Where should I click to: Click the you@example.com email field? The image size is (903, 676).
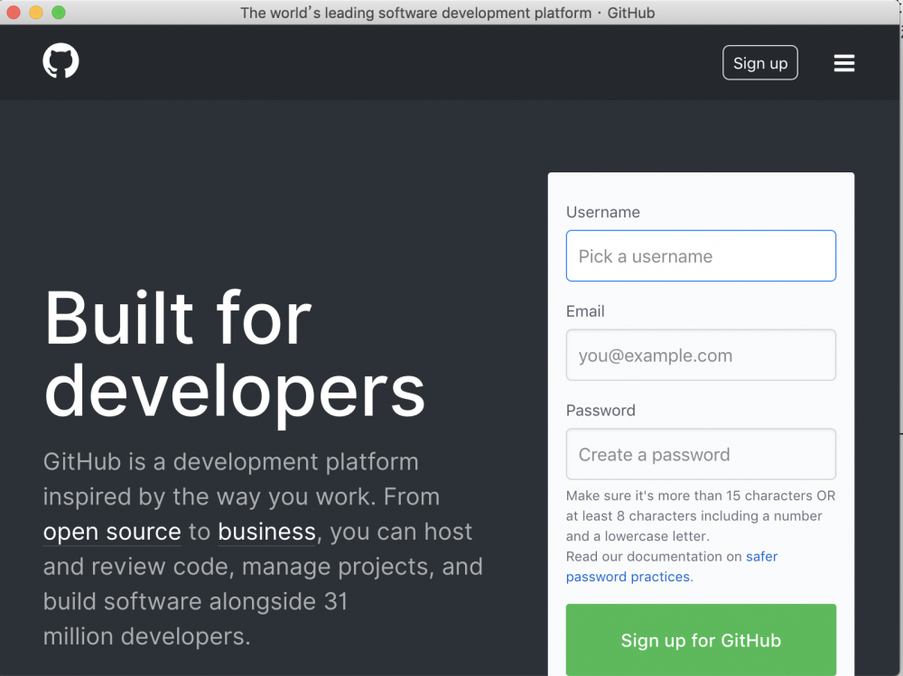[701, 355]
